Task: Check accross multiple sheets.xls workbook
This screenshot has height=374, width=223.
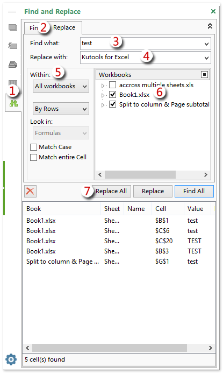Action: click(112, 84)
